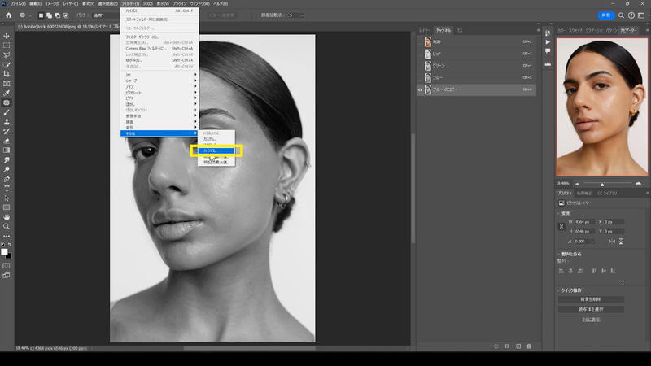Click the flip horizontal icon in Properties
Image resolution: width=651 pixels, height=366 pixels.
pos(610,241)
